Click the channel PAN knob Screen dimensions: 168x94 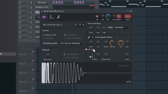[x=103, y=16]
